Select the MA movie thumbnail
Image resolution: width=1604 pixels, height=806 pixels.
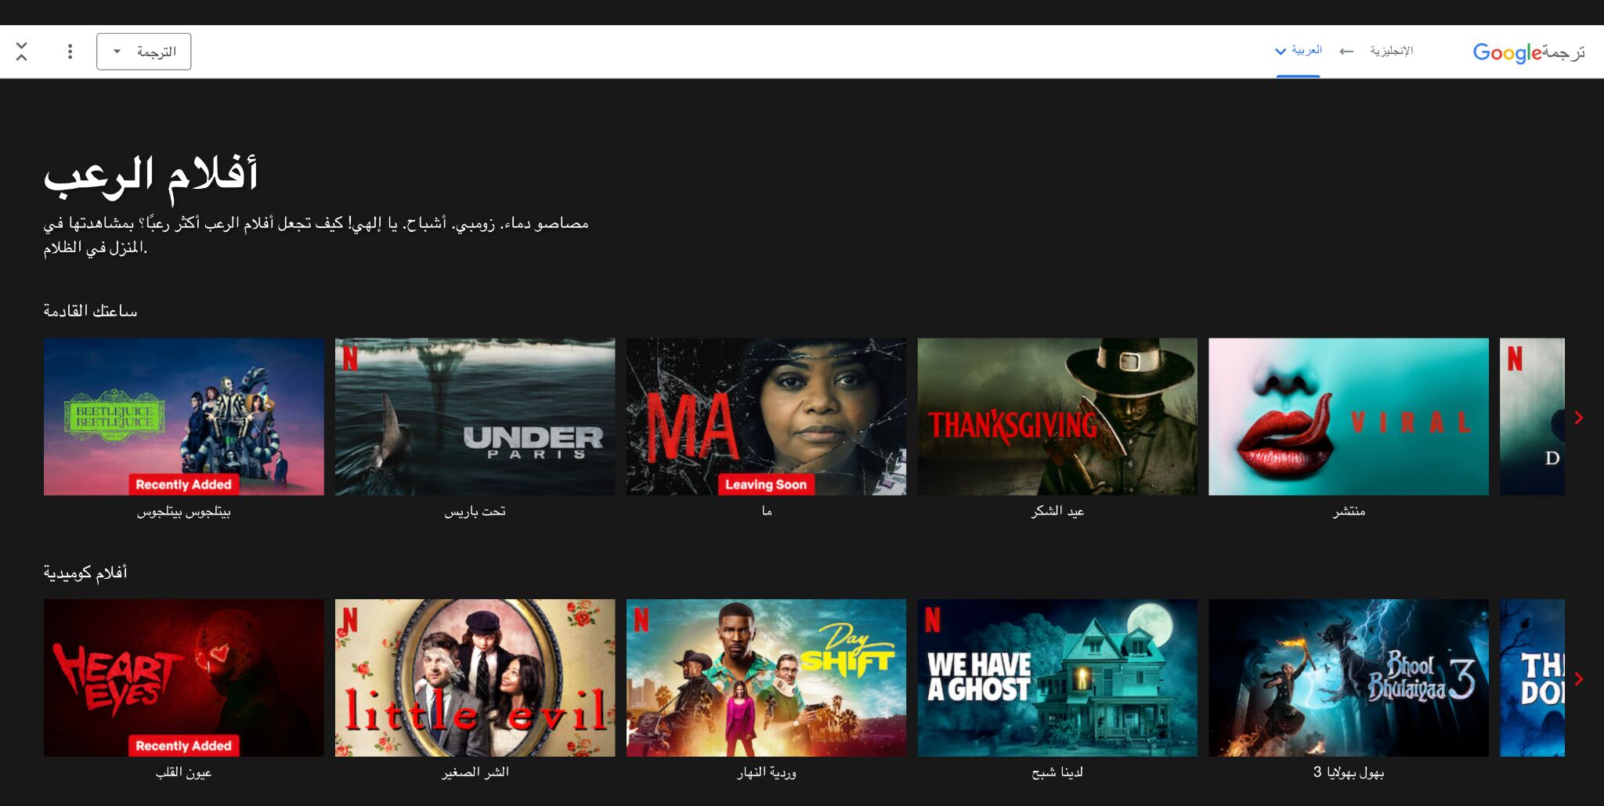pos(766,416)
